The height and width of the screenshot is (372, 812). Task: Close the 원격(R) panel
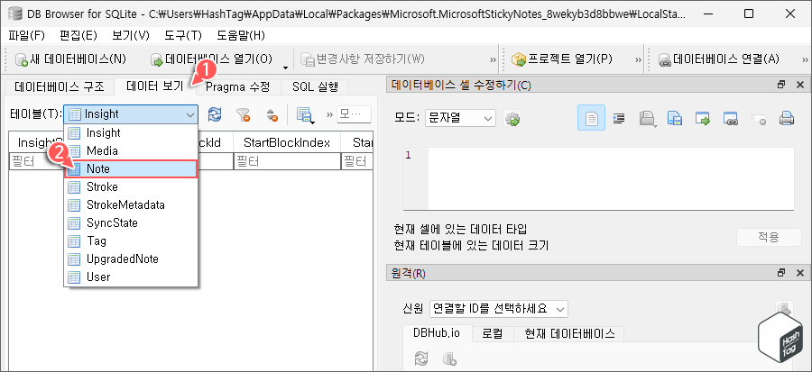point(799,273)
